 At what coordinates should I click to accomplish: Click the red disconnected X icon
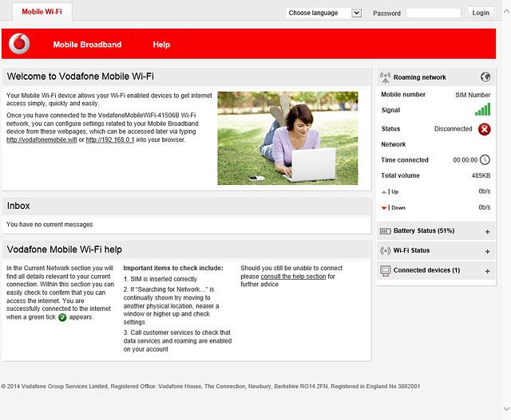click(485, 129)
